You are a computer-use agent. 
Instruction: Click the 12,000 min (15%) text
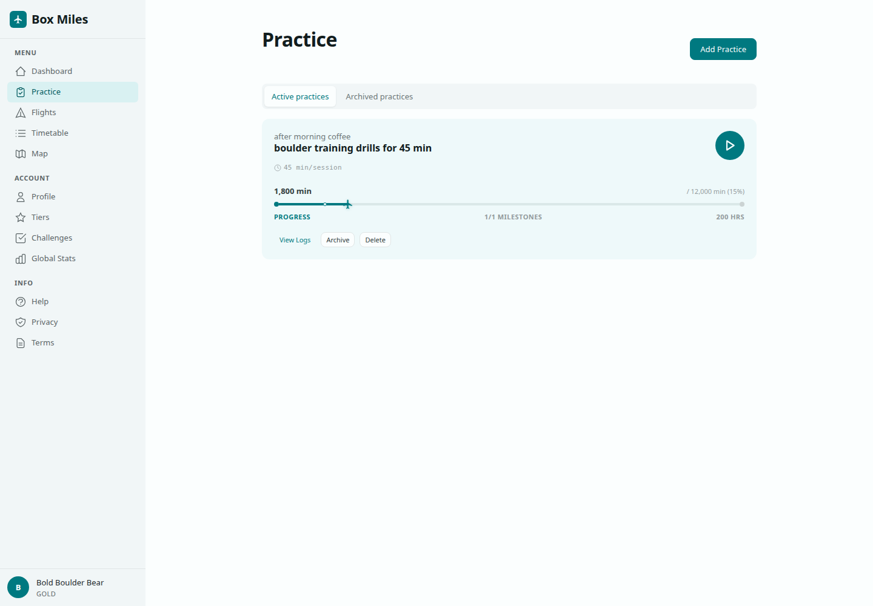coord(715,191)
